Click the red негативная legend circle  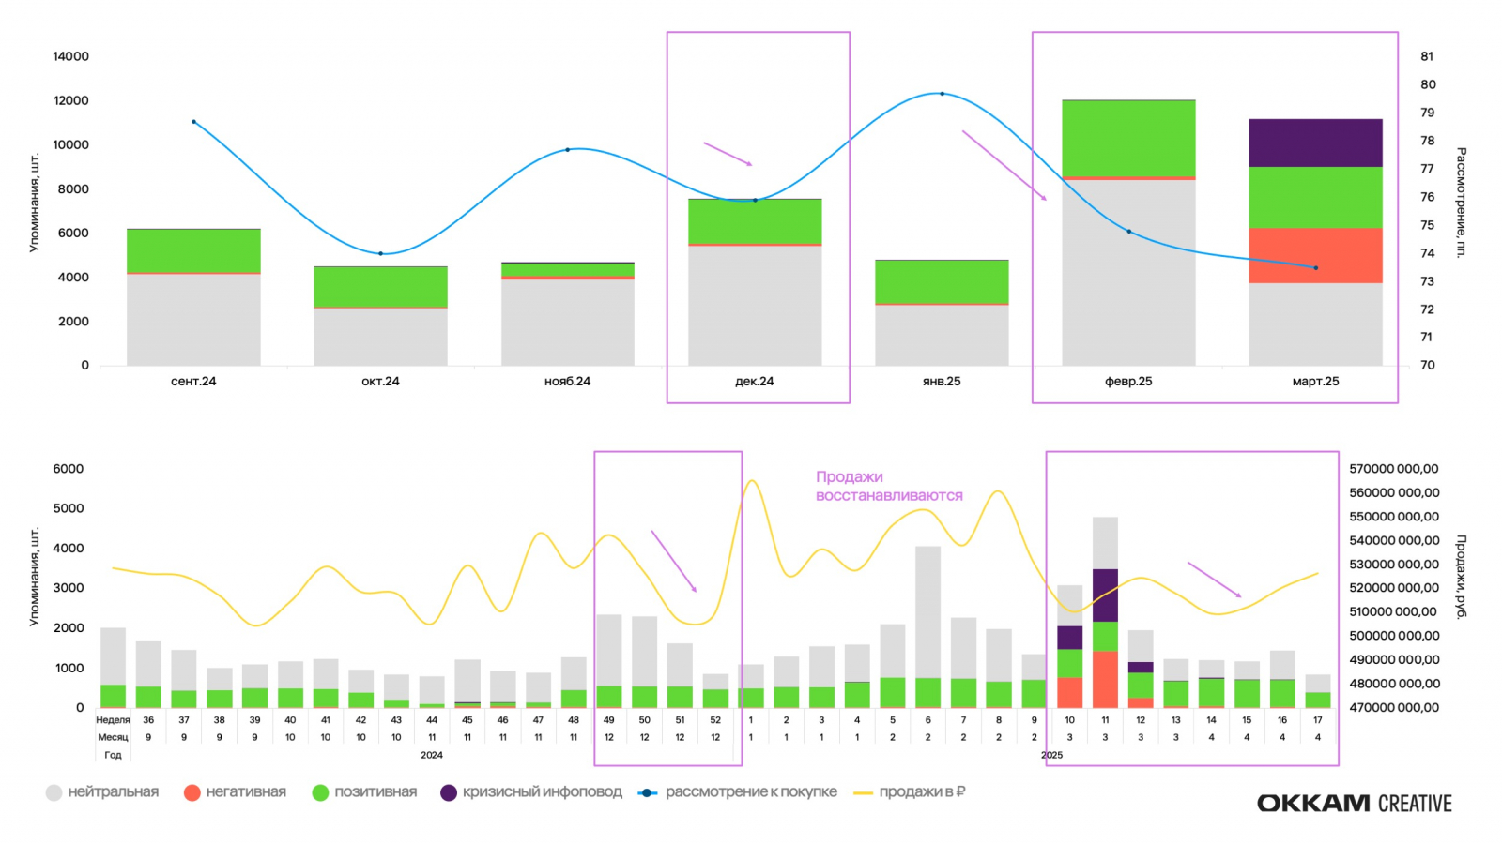click(192, 792)
